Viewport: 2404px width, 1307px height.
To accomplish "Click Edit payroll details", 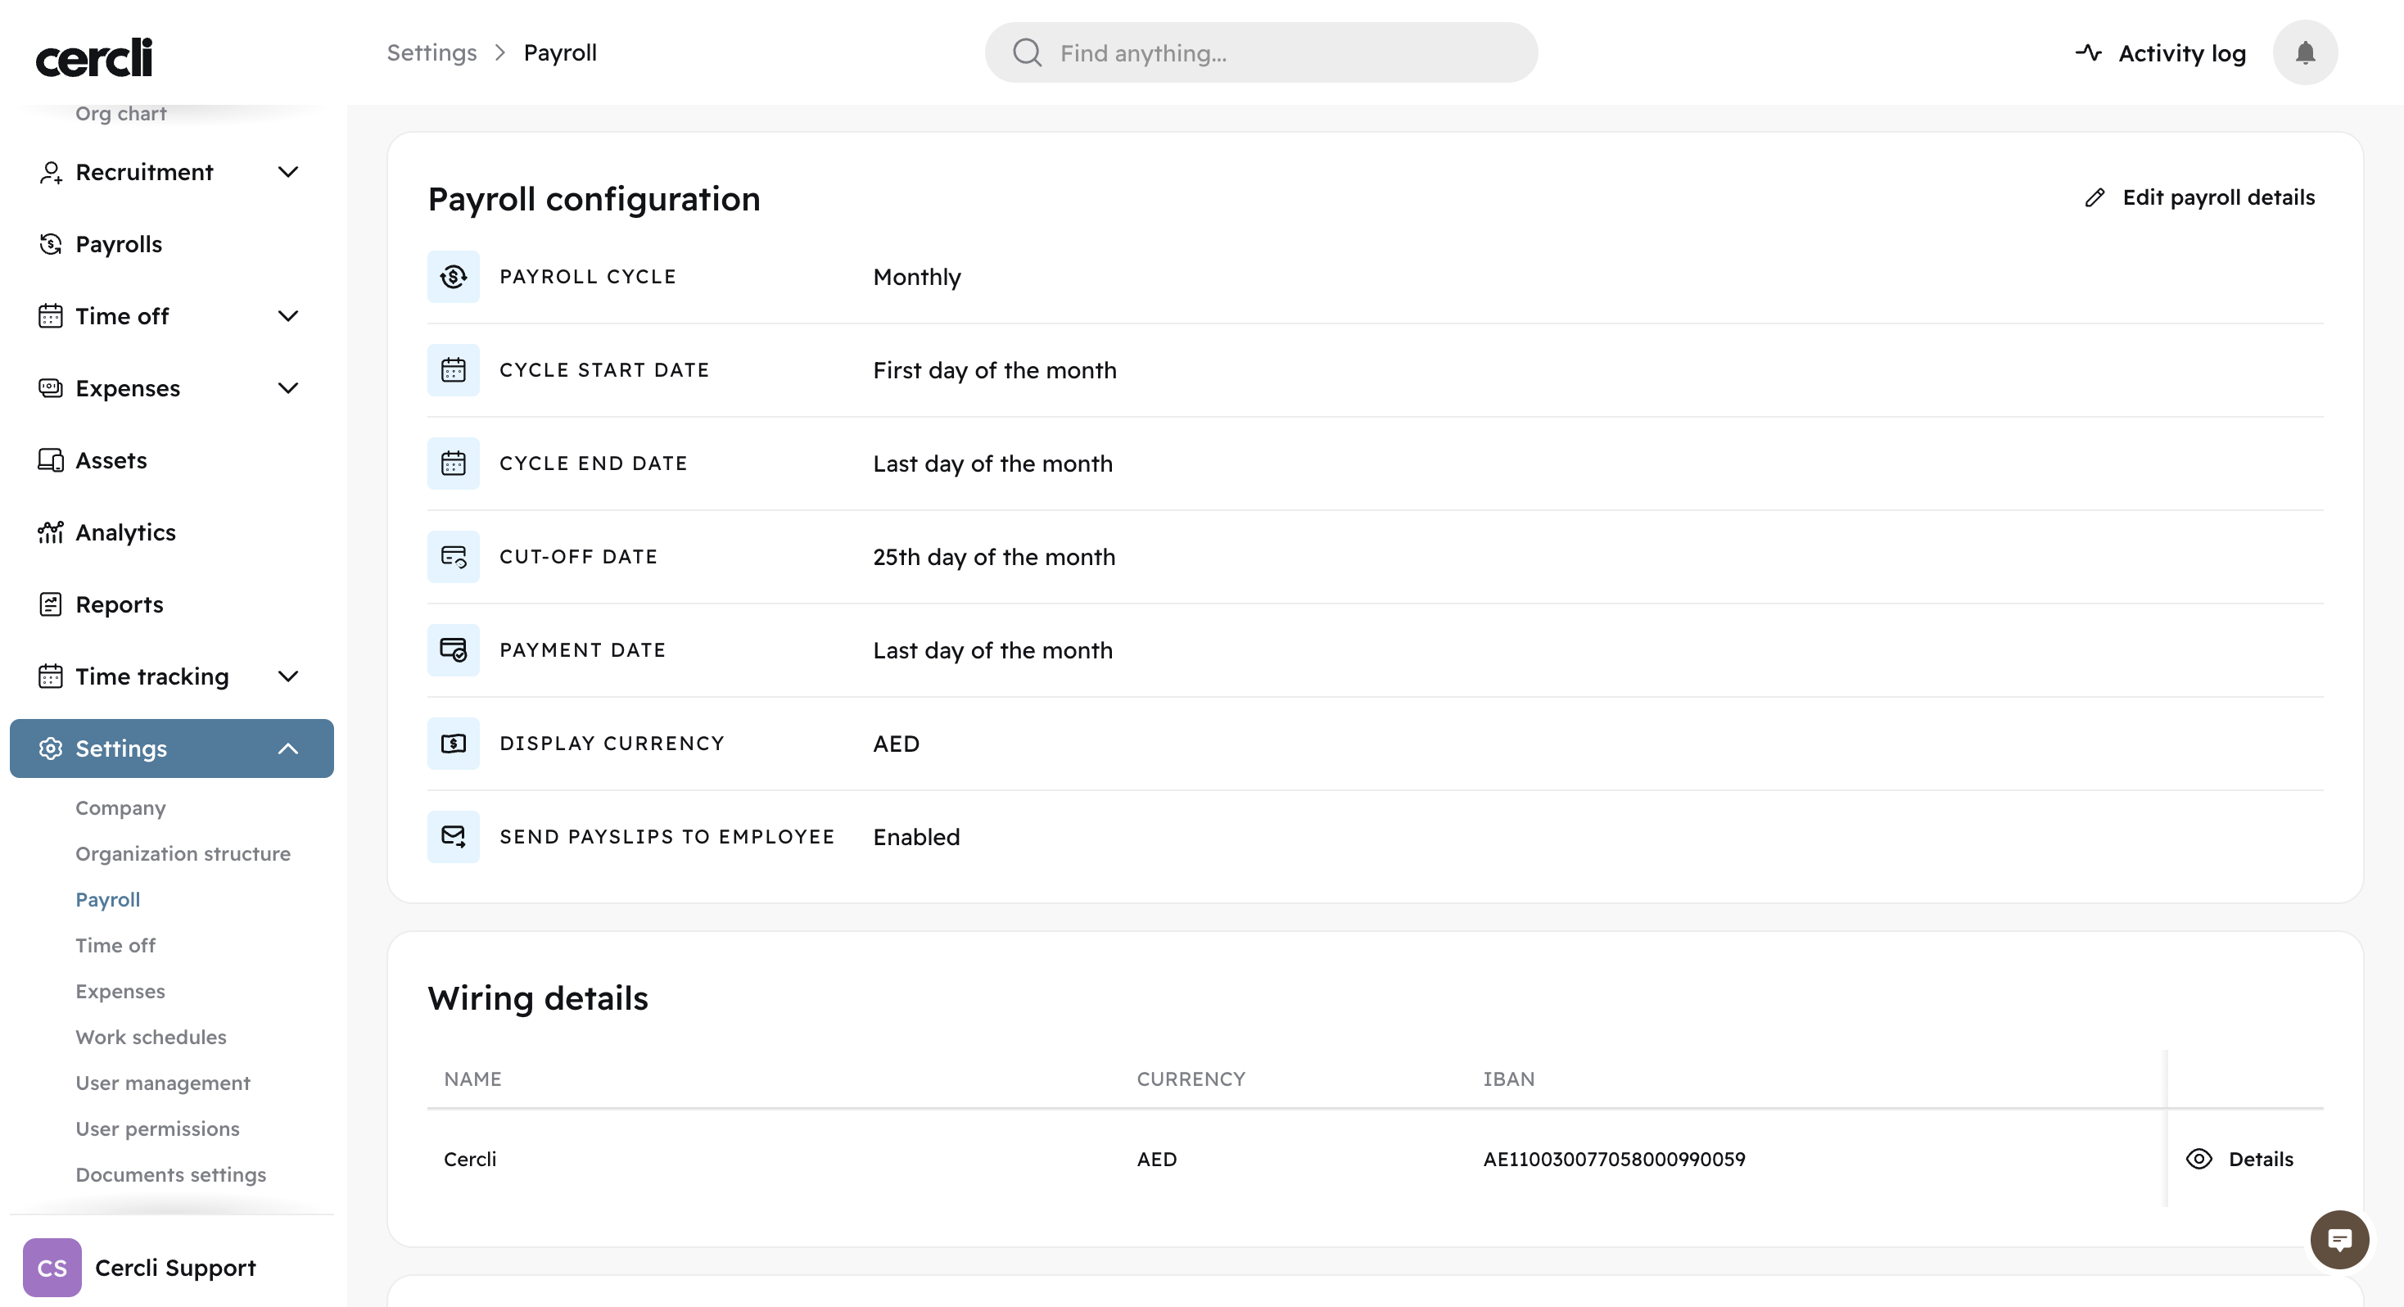I will coord(2199,197).
